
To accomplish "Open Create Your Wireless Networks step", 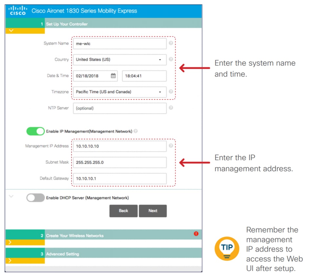I will coord(75,236).
